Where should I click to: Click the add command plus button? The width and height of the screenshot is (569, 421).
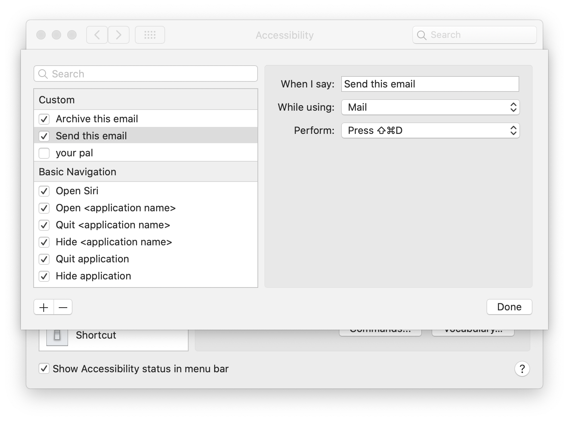pos(44,307)
